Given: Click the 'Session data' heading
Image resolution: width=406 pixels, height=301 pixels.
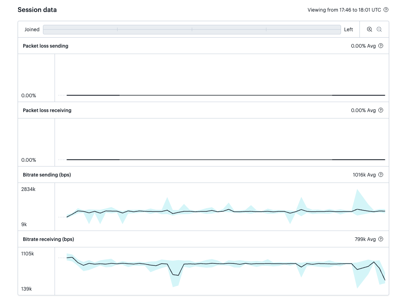Looking at the screenshot, I should click(x=37, y=10).
